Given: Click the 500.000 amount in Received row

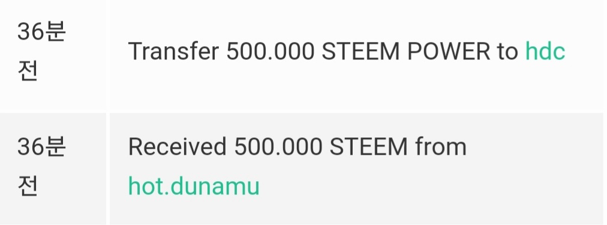Looking at the screenshot, I should click(x=278, y=147).
